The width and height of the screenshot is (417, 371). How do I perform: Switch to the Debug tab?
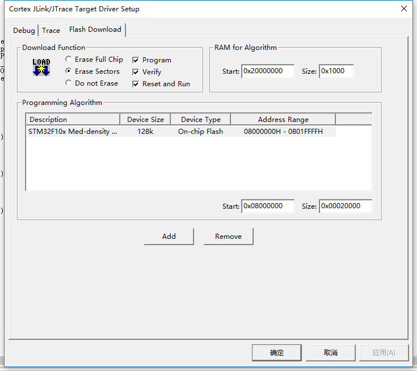pyautogui.click(x=24, y=31)
